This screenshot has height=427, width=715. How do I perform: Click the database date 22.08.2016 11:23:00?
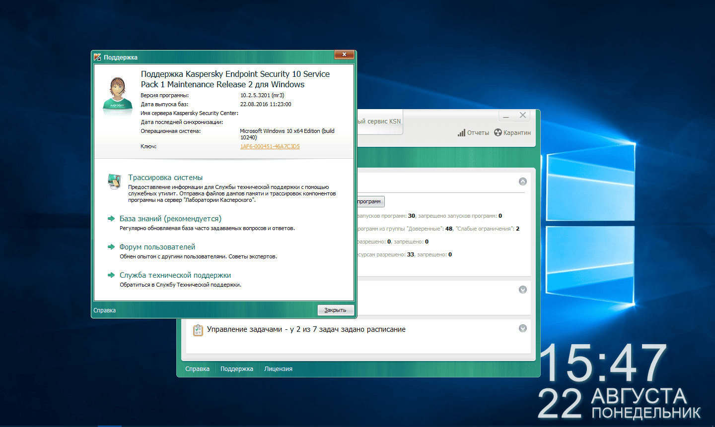pos(266,104)
